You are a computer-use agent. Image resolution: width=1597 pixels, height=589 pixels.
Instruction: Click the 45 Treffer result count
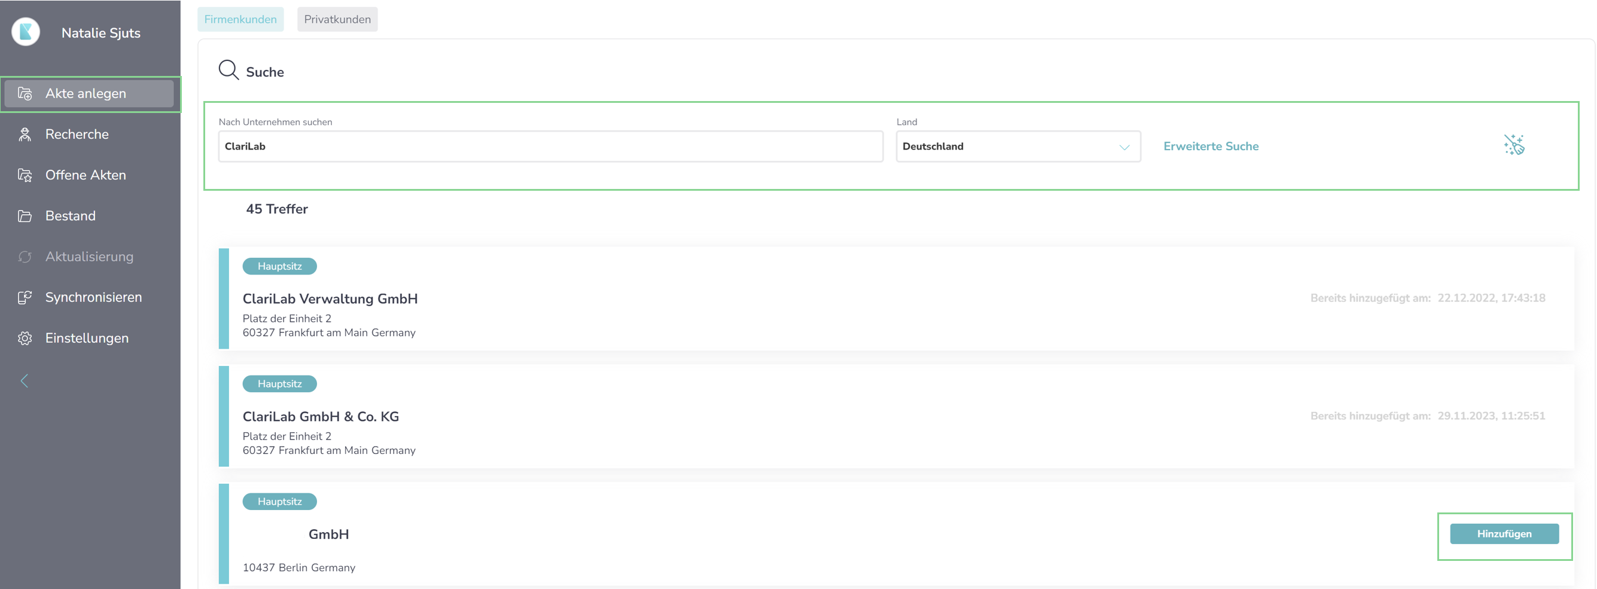tap(277, 209)
